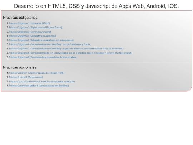Screen dimensions: 193x145
Task: Open Práctica Opcional 2 (Esquema web)
Action: tap(26, 77)
